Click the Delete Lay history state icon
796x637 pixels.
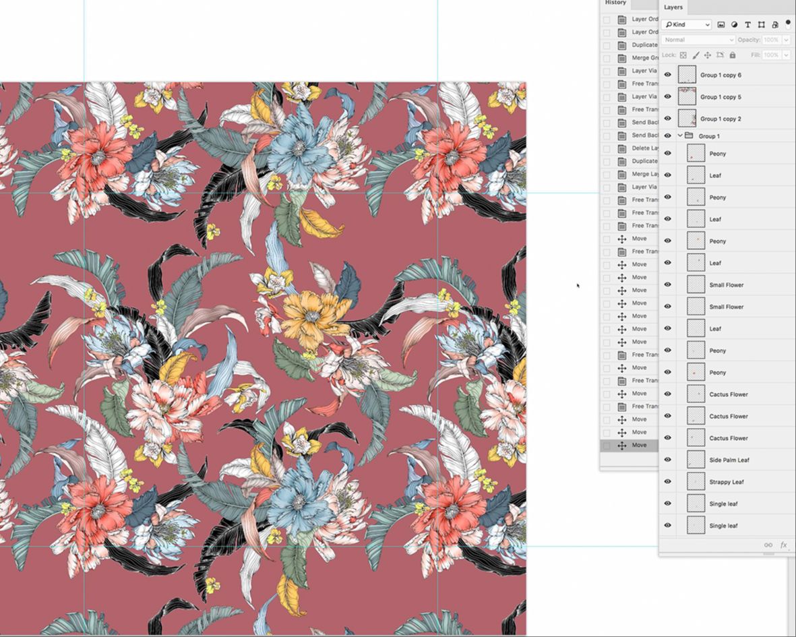coord(622,148)
